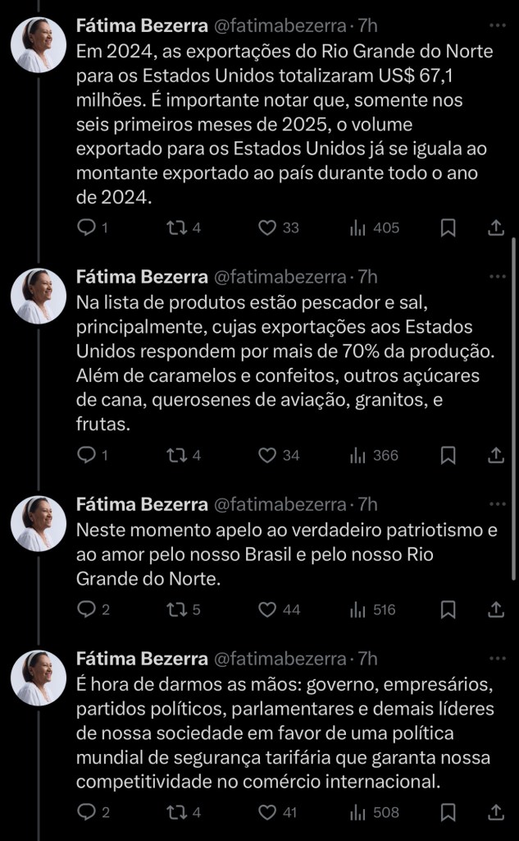
Task: Share the tweet about segurança tarifária
Action: pyautogui.click(x=495, y=812)
